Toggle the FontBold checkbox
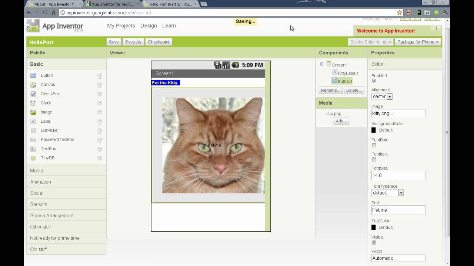Image resolution: width=474 pixels, height=266 pixels. point(374,146)
